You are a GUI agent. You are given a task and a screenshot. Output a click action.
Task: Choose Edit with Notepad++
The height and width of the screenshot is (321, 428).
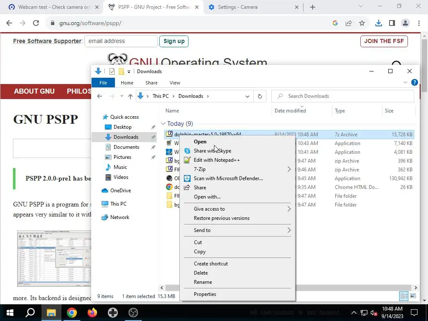[237, 160]
